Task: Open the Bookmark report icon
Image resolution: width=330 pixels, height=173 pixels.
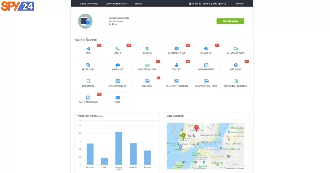Action: click(x=88, y=81)
